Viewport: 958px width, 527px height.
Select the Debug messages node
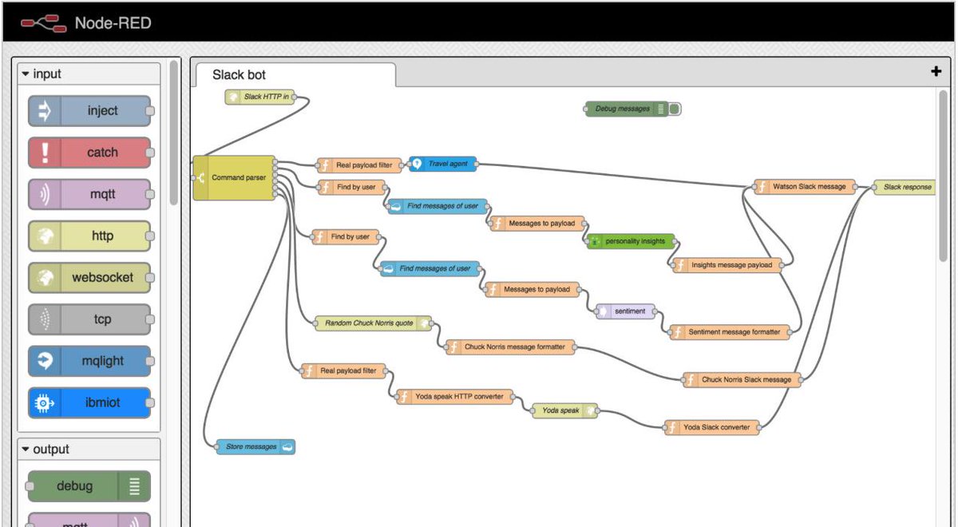(x=627, y=109)
